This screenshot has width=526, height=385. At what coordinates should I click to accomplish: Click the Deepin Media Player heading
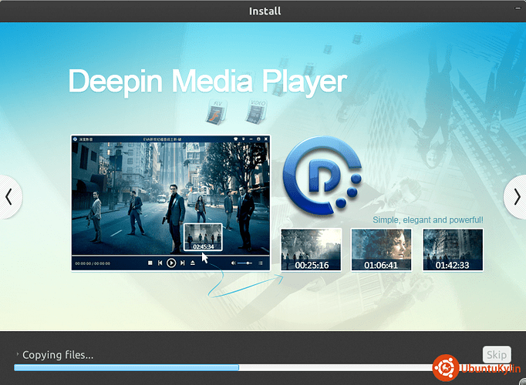(207, 82)
